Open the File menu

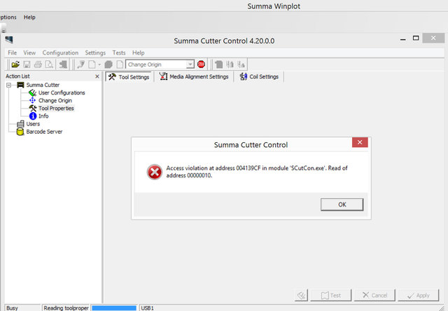coord(13,53)
